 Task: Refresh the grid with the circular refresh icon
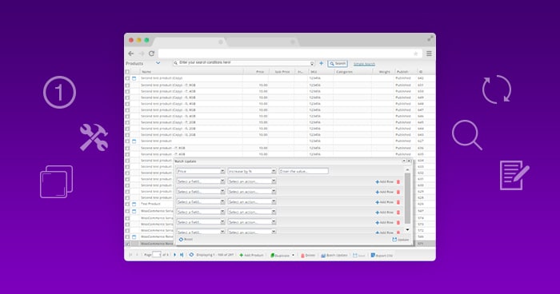191,255
